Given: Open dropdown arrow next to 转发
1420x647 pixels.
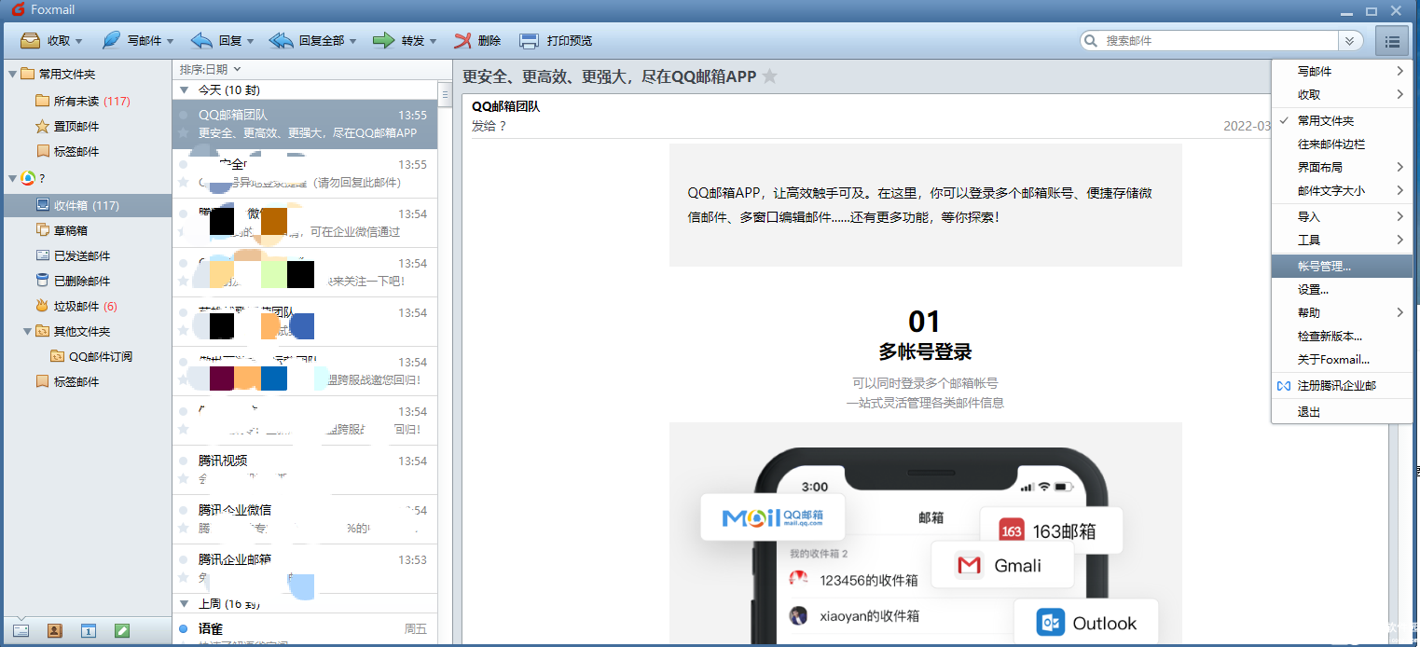Looking at the screenshot, I should pos(433,41).
